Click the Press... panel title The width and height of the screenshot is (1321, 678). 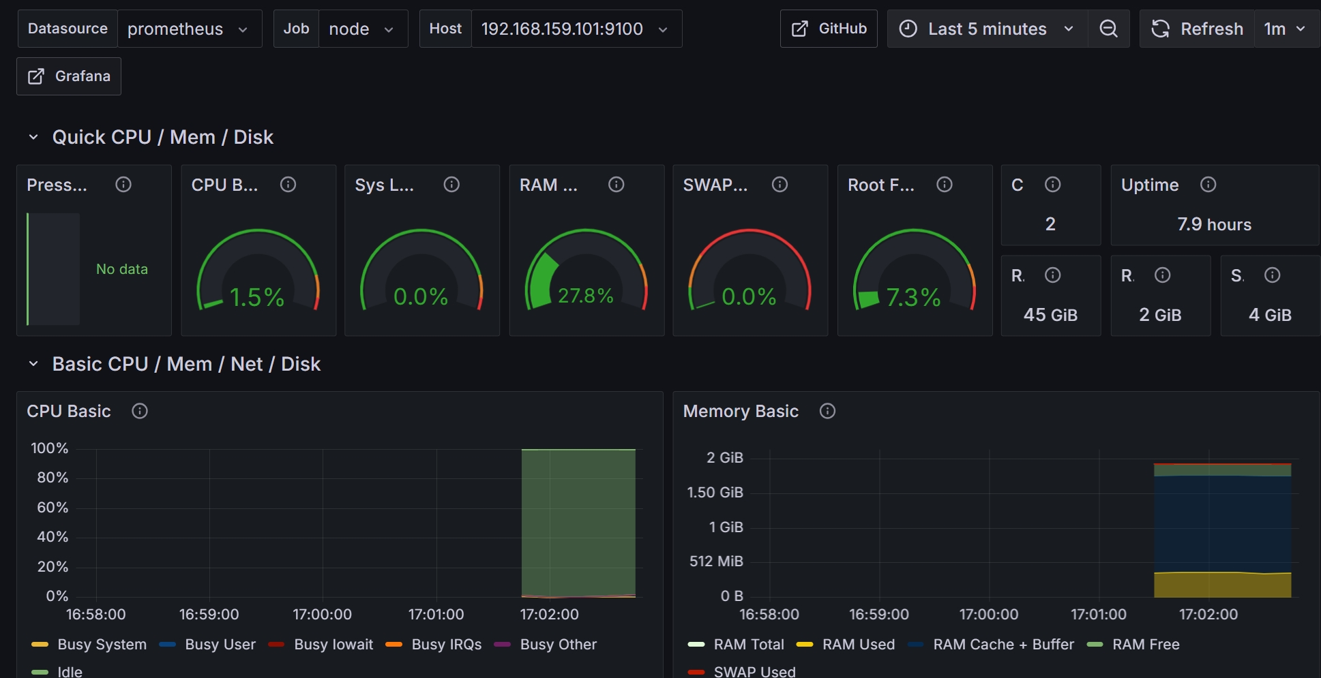[x=57, y=185]
